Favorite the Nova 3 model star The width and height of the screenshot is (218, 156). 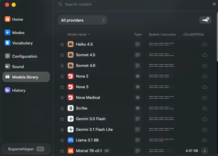tap(62, 87)
